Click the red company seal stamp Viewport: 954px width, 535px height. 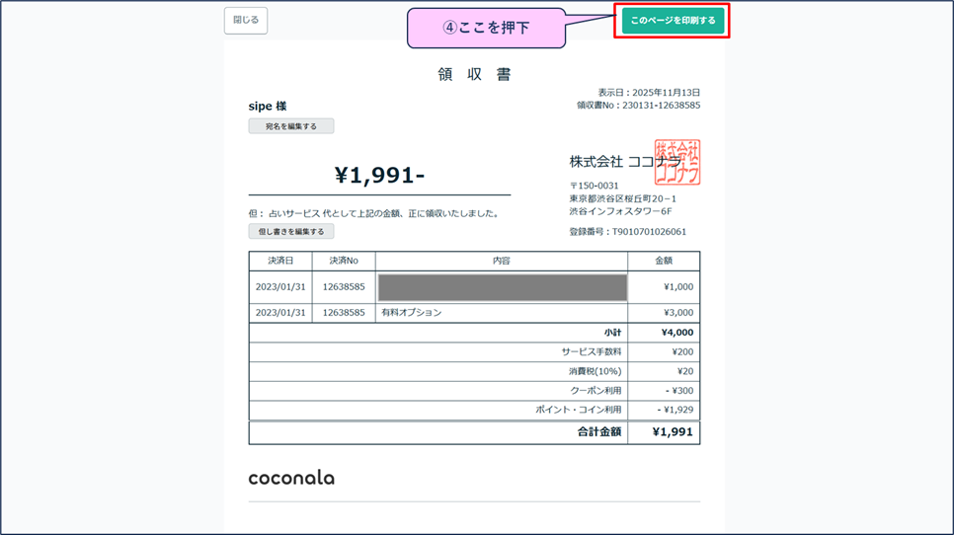click(677, 163)
